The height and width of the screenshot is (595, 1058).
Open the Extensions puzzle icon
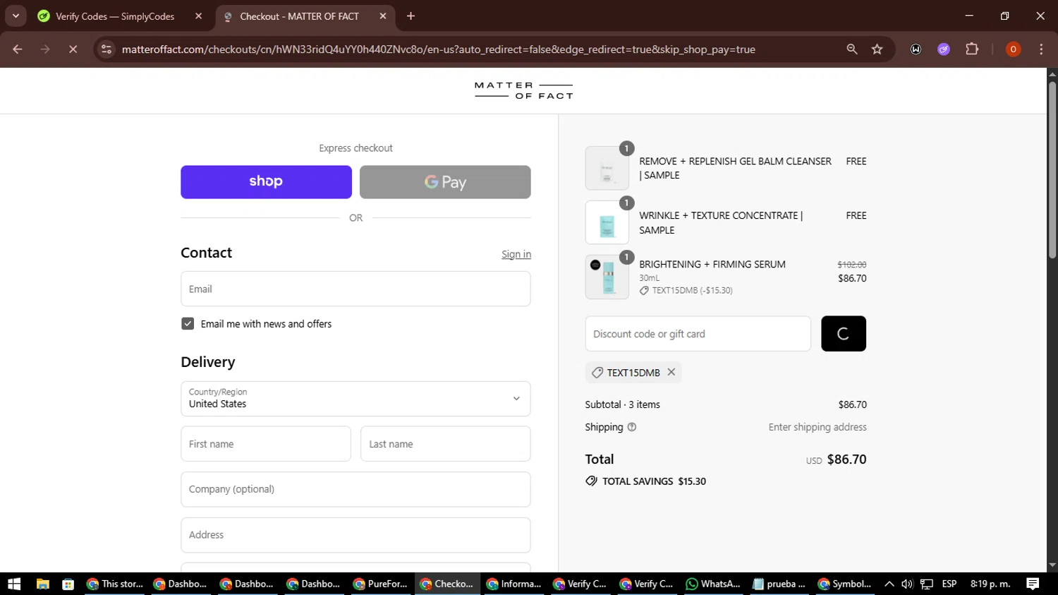pyautogui.click(x=972, y=49)
